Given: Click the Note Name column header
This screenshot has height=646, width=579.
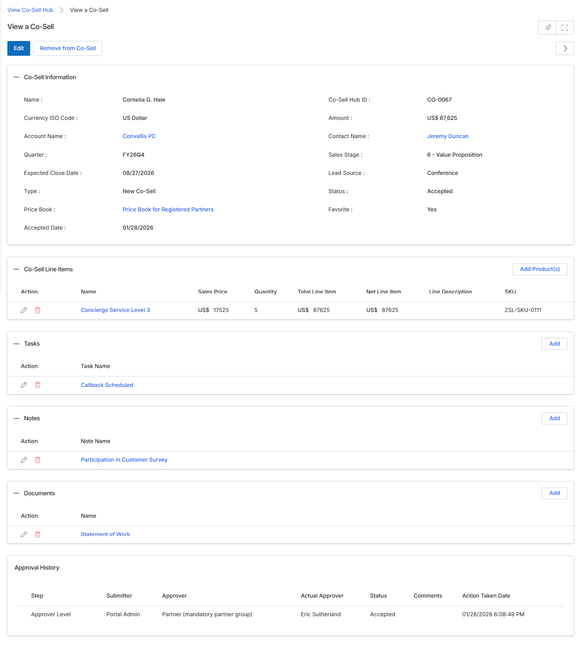Looking at the screenshot, I should [95, 441].
